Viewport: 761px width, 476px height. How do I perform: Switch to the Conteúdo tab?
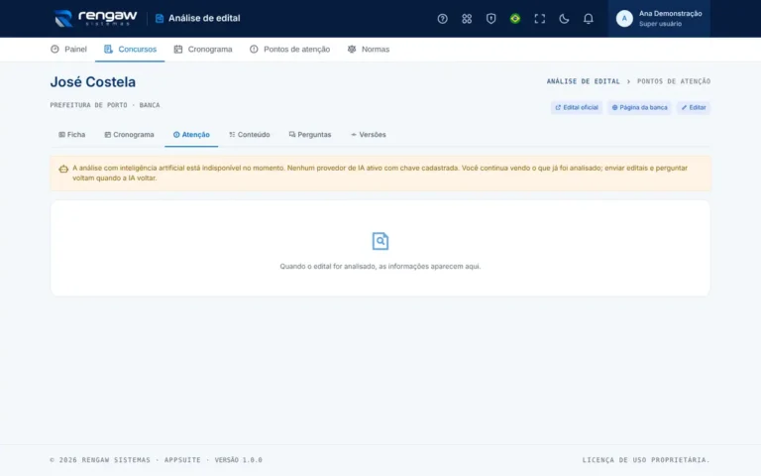250,135
